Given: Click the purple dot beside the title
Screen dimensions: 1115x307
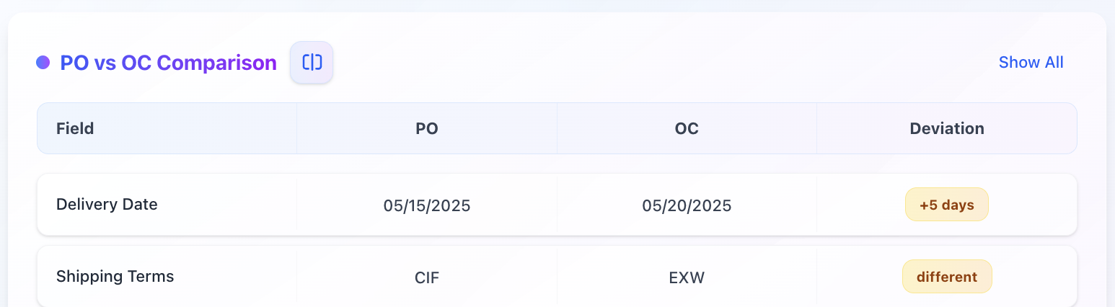Looking at the screenshot, I should click(x=43, y=63).
